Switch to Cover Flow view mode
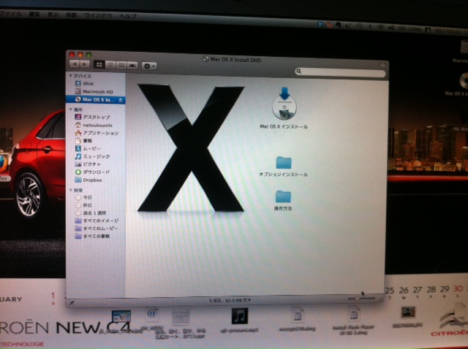Screen dimensions: 468x349 (132, 66)
